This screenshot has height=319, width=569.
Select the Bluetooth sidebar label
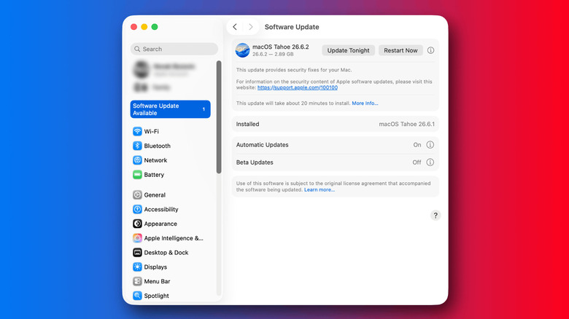[157, 146]
